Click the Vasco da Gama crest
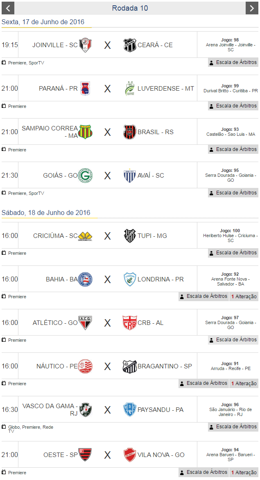Screen dimensions: 260x480 (x=85, y=410)
